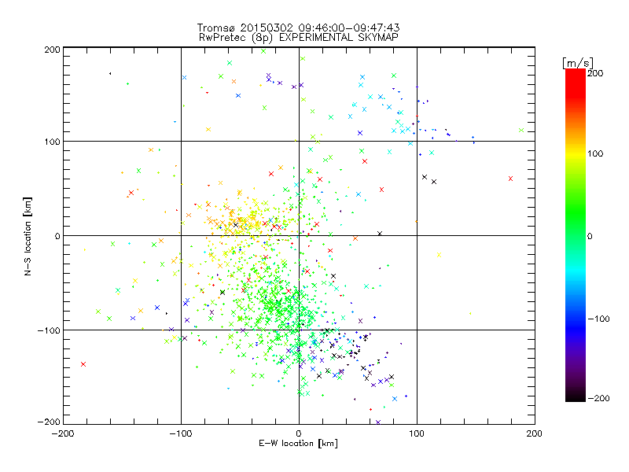Click the yellow X marker right of the 100 km line

(439, 255)
